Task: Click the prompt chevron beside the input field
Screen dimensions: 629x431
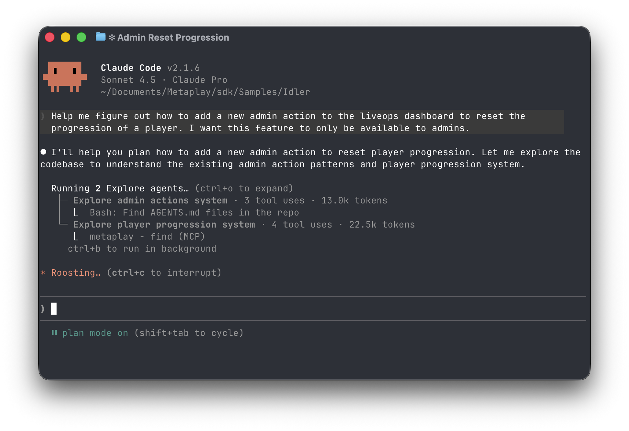Action: 43,308
